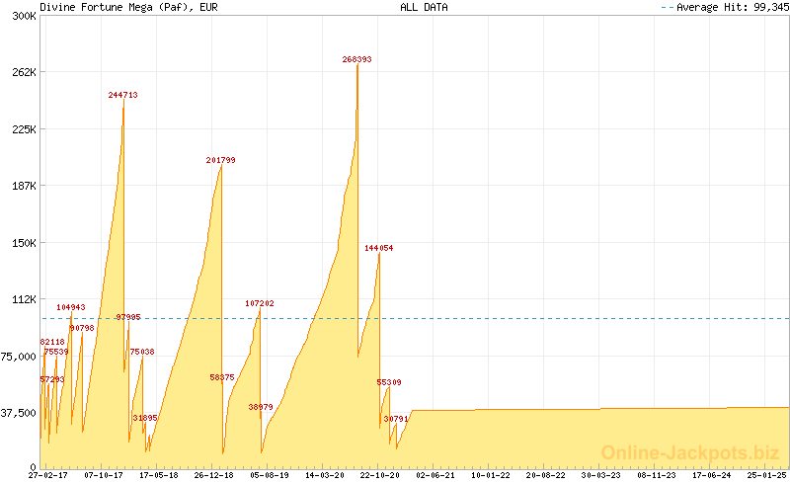This screenshot has height=484, width=790.
Task: Click the 25-01-25 date axis label
Action: click(x=767, y=475)
